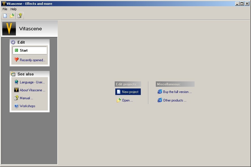This screenshot has height=167, width=251.
Task: Click the gear icon beside Edit
Action: (13, 42)
